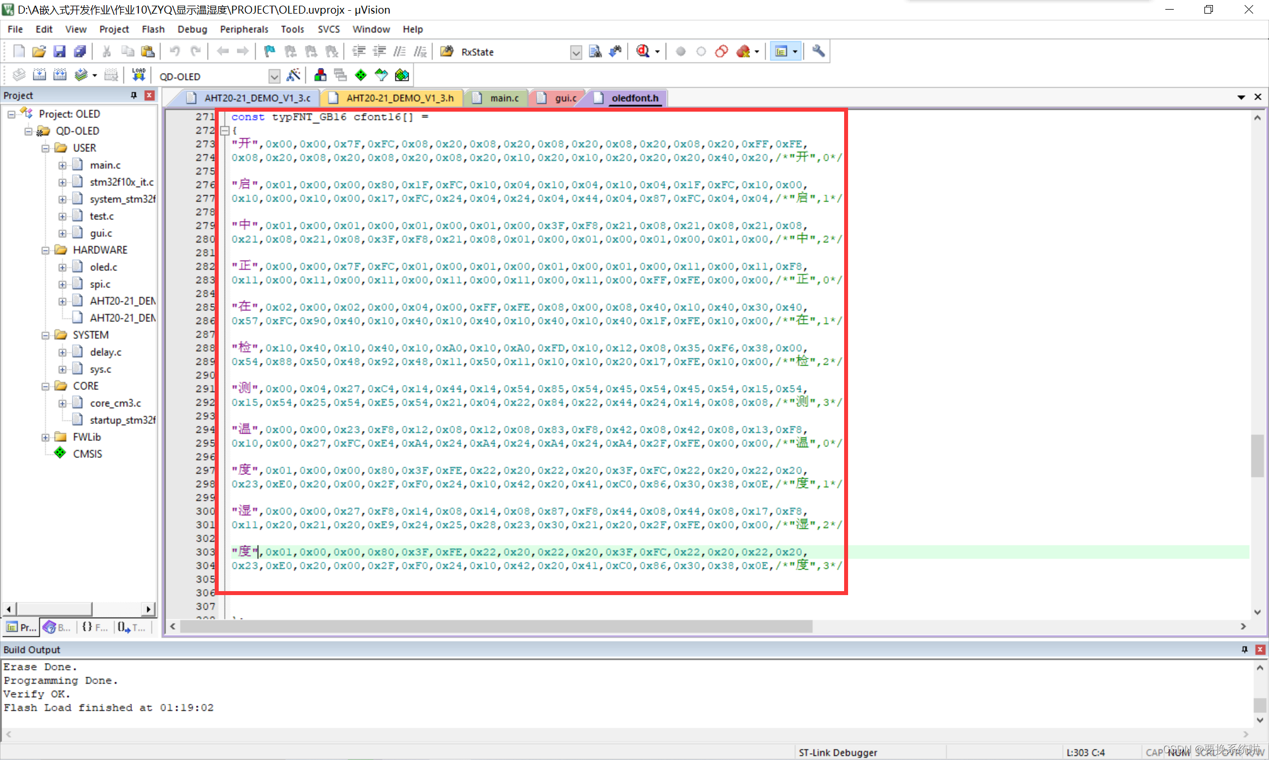Screen dimensions: 1269x760
Task: Close the active editor tab with X
Action: (1258, 97)
